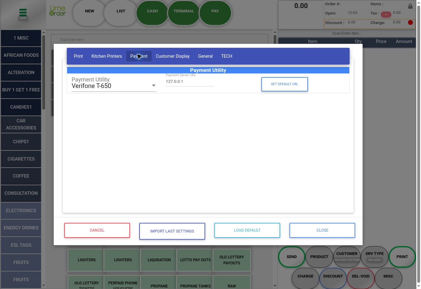Select BUY 1 GET 1 FREE category
Screen dimensions: 421x289
click(21, 90)
